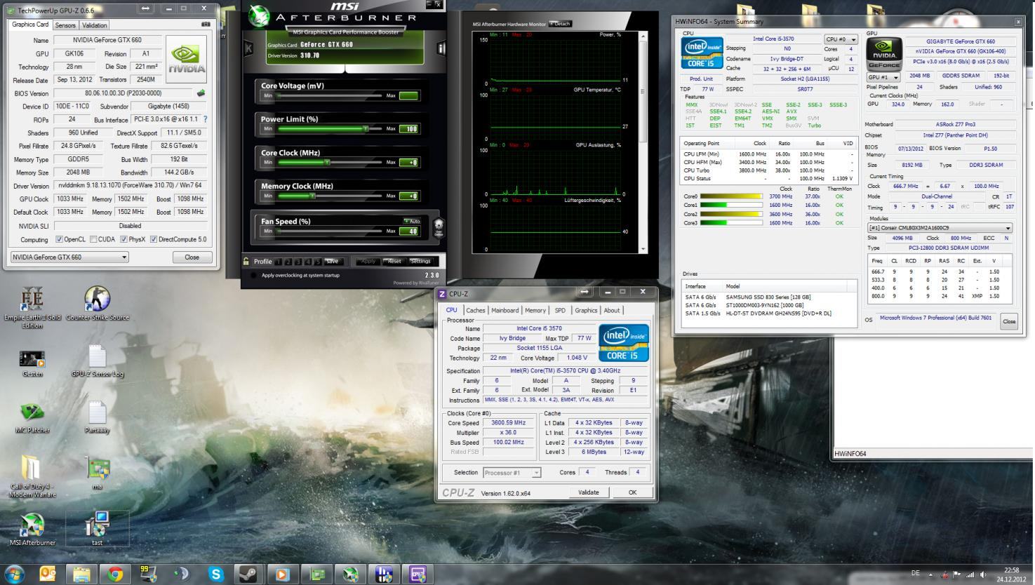
Task: Open Steam from the taskbar
Action: [248, 574]
